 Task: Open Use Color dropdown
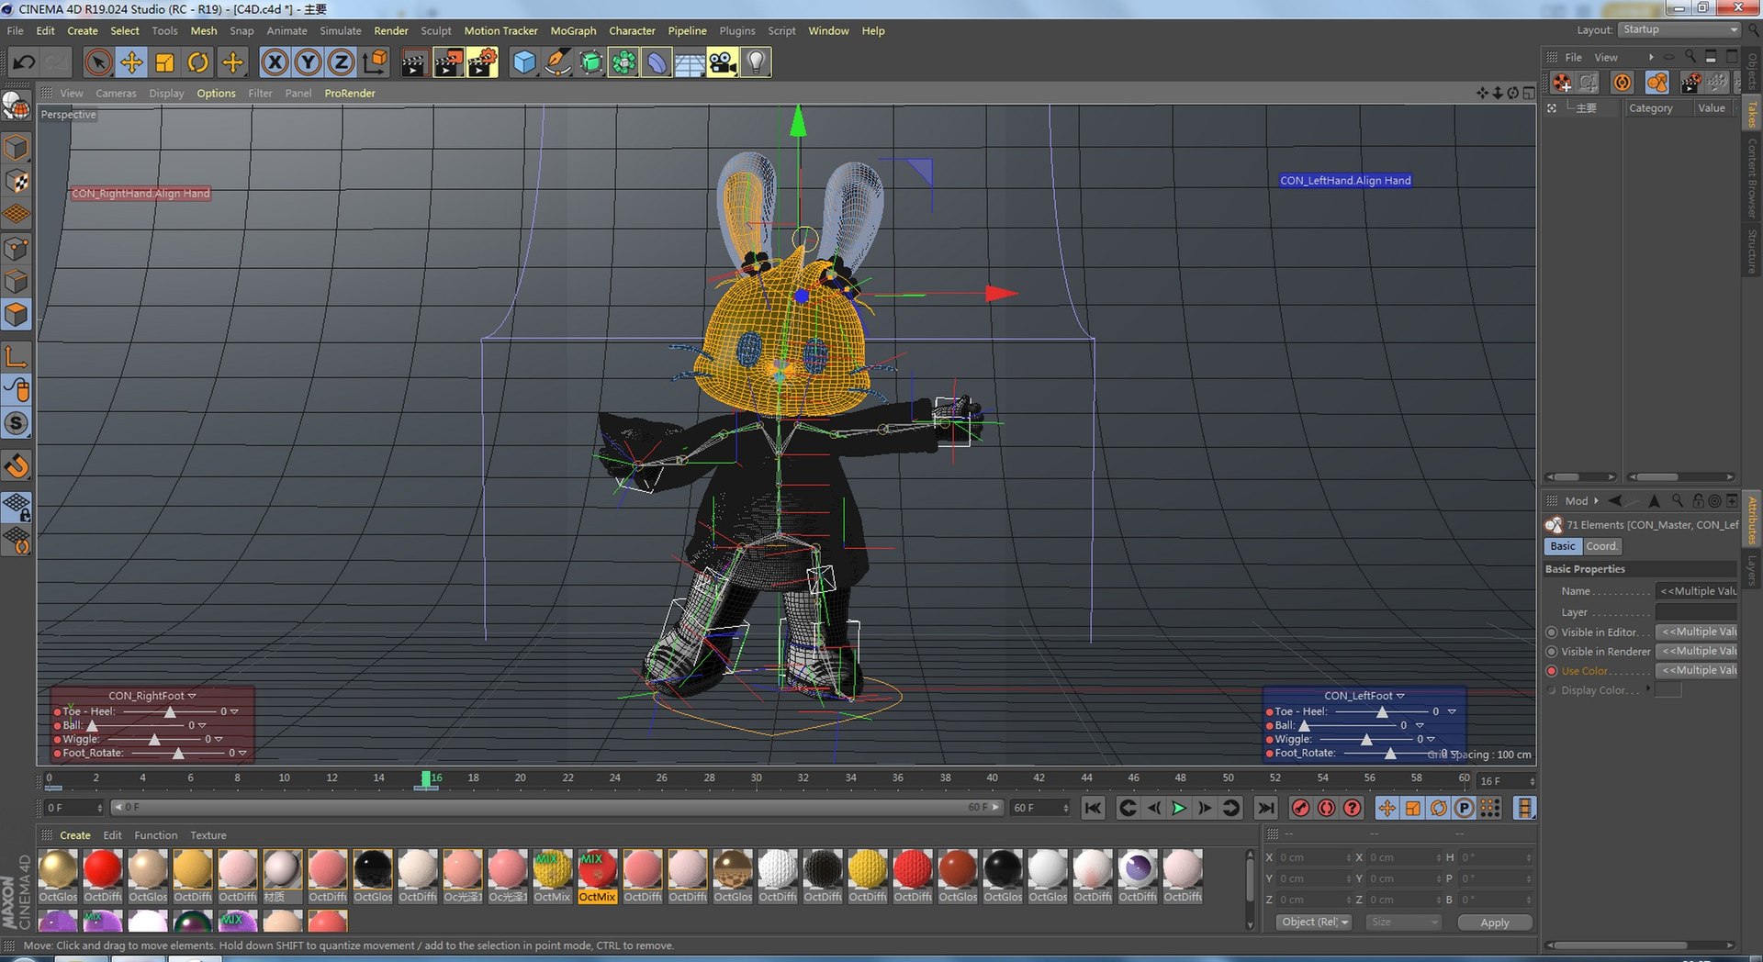(1696, 670)
